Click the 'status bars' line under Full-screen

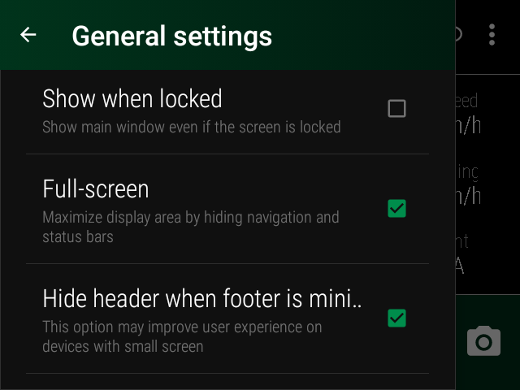pyautogui.click(x=78, y=236)
